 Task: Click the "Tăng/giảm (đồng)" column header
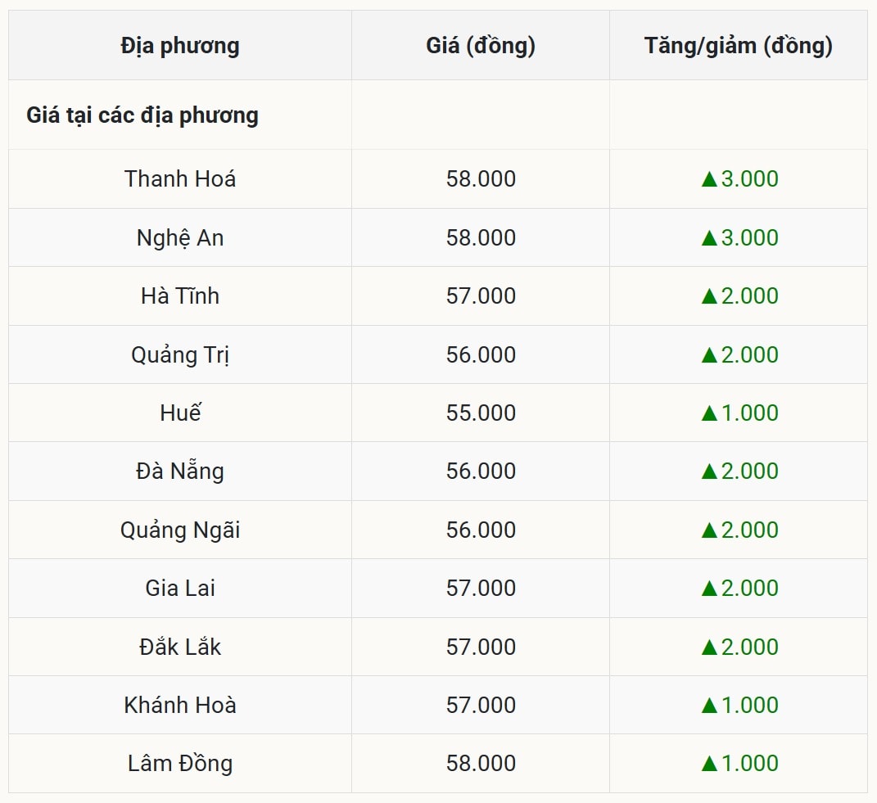tap(738, 46)
